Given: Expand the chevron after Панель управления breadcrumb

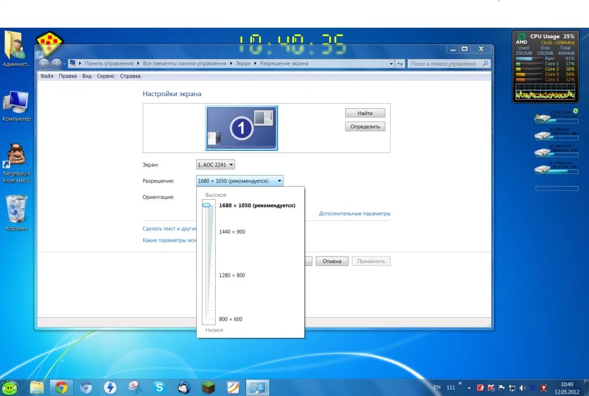Looking at the screenshot, I should (x=138, y=63).
